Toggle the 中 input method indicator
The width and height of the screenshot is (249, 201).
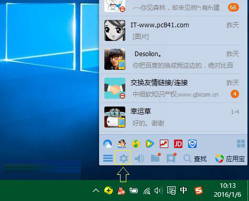point(183,191)
